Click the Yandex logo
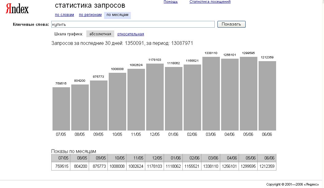 click(x=17, y=9)
